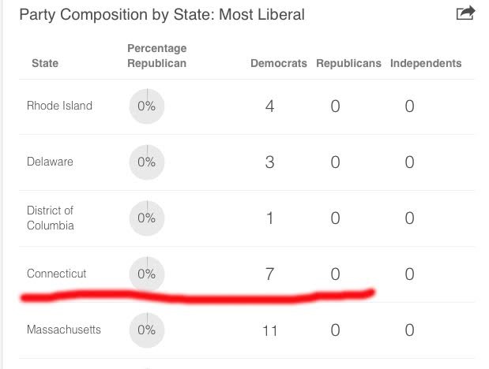Sort by the Democrats column header
This screenshot has width=489, height=369.
(x=278, y=63)
